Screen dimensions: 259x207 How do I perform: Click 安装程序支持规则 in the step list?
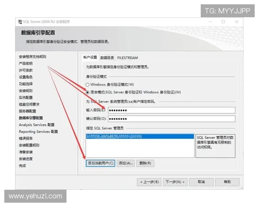click(32, 57)
